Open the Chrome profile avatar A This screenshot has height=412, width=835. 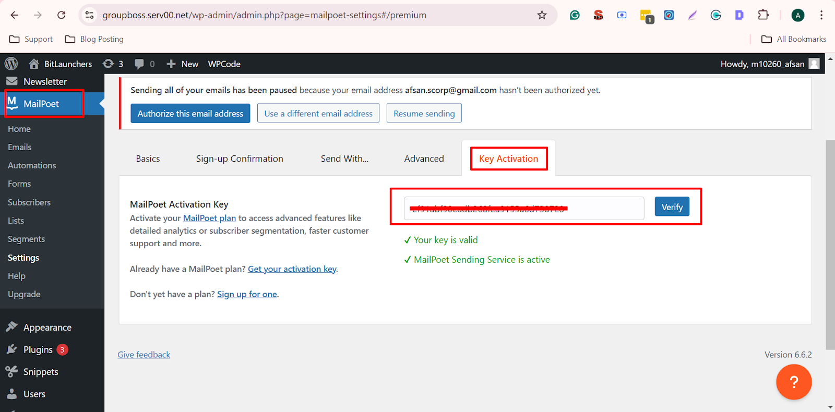coord(797,15)
